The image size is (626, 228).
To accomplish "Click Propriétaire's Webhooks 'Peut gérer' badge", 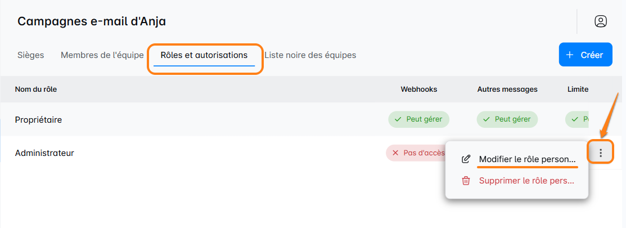I will tap(418, 119).
